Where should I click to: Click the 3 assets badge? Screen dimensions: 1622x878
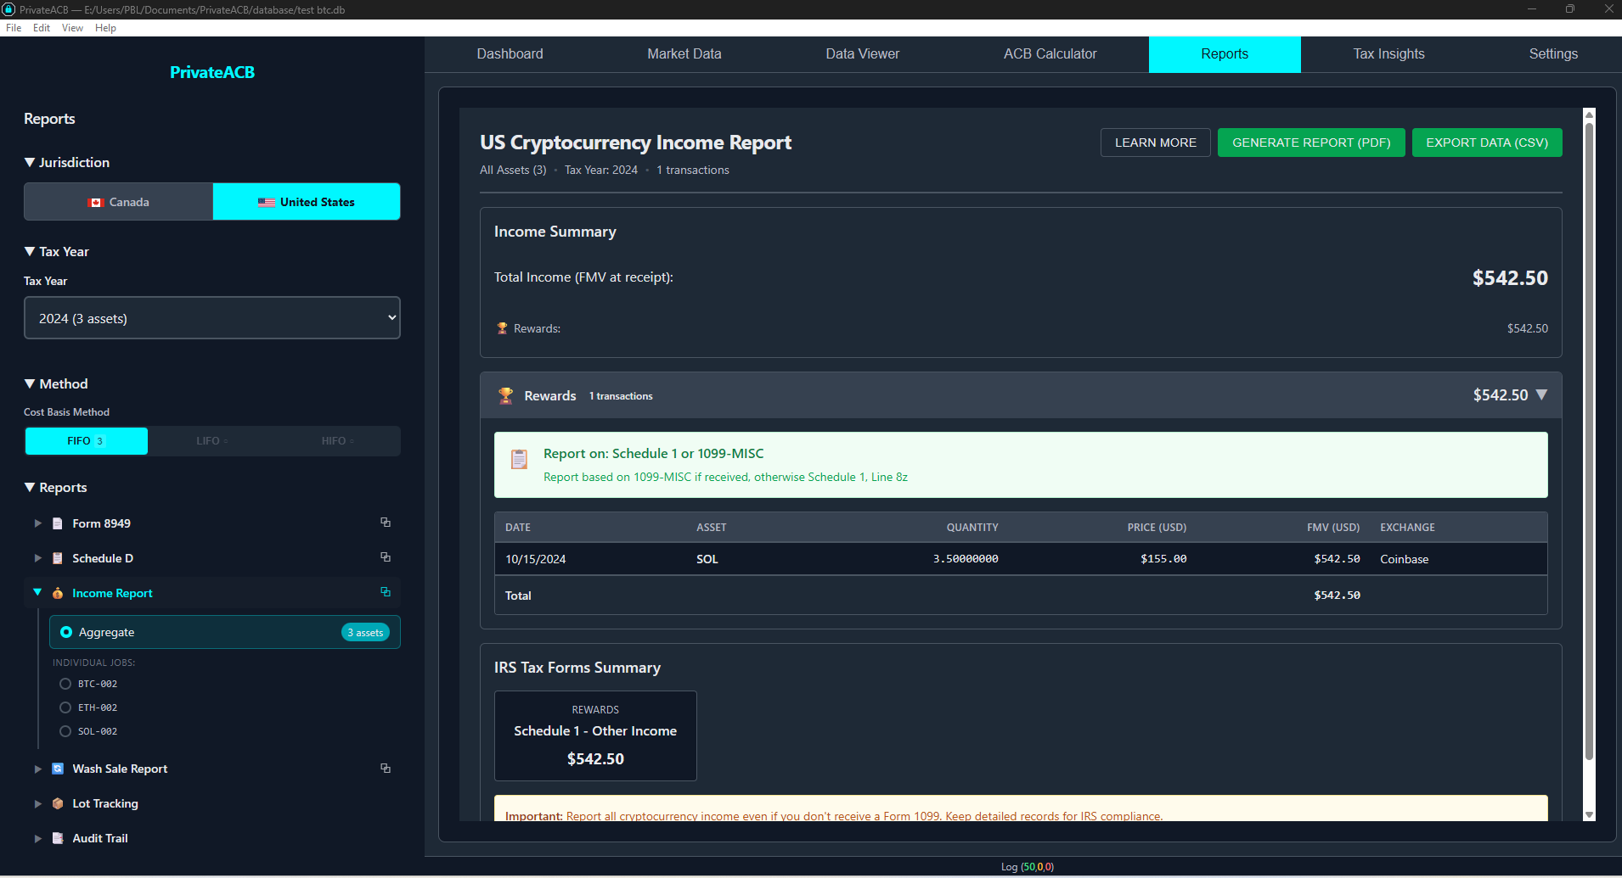(366, 632)
